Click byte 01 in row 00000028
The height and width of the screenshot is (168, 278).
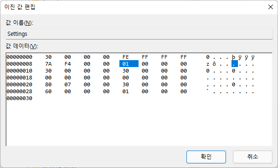[x=126, y=91]
